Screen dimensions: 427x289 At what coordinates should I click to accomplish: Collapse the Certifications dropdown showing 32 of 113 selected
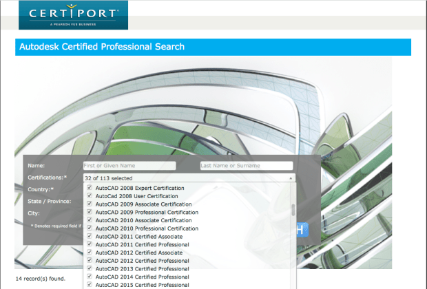tap(189, 178)
